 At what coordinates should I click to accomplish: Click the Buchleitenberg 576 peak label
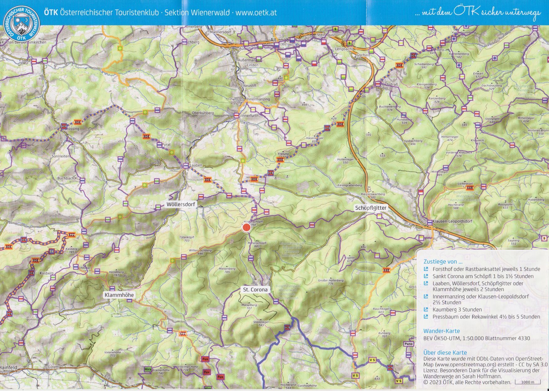(x=390, y=108)
